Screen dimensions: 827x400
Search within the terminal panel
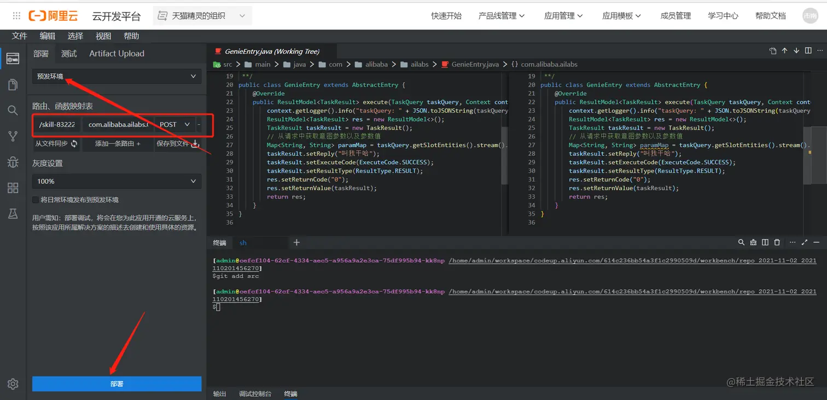tap(741, 242)
